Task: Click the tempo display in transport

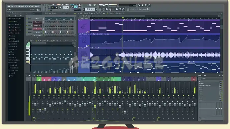Action: tap(66, 8)
